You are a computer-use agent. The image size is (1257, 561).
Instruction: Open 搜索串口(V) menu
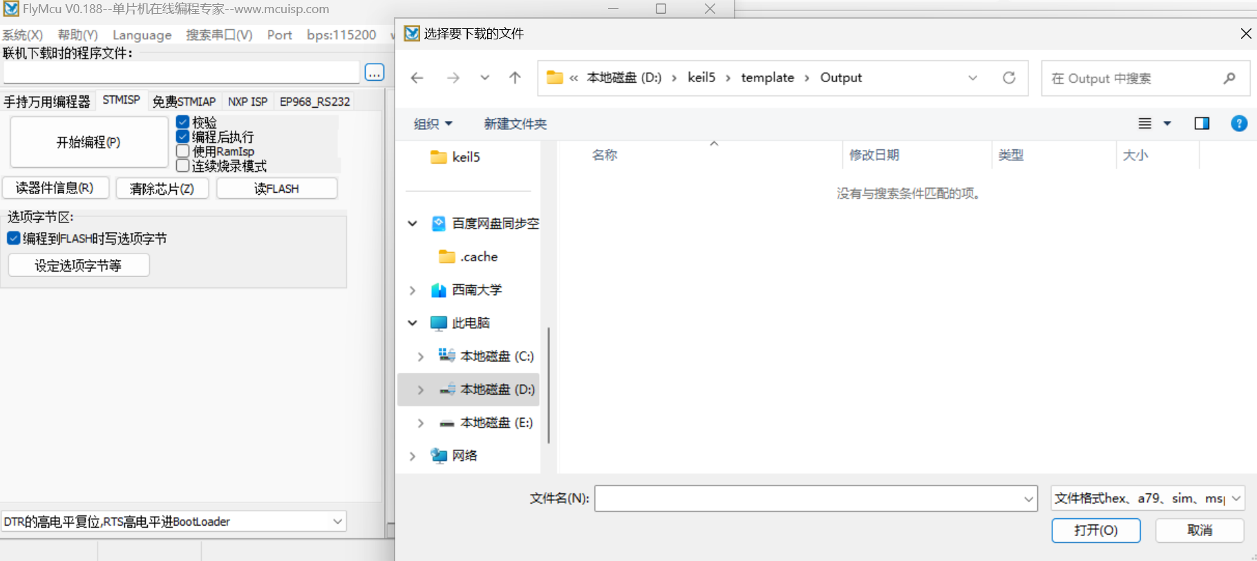tap(219, 35)
